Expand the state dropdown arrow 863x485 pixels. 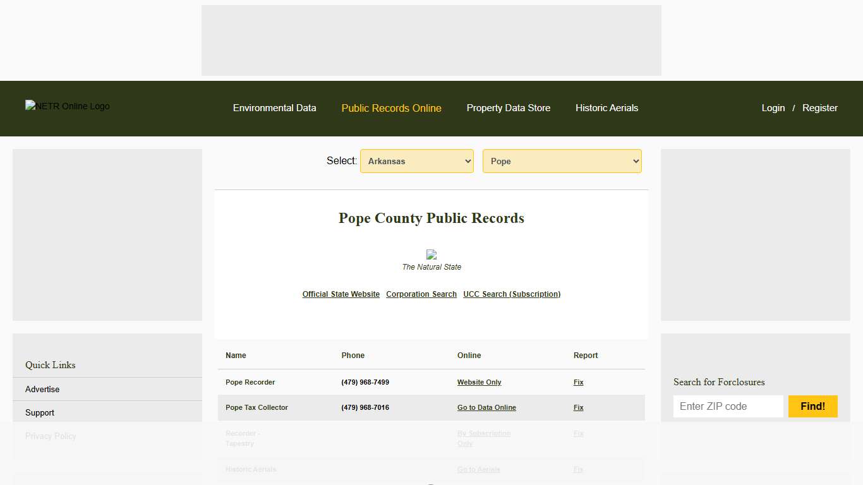pyautogui.click(x=466, y=161)
